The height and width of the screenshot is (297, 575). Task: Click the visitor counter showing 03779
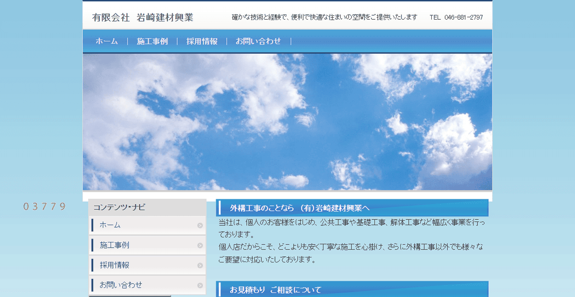pos(45,206)
